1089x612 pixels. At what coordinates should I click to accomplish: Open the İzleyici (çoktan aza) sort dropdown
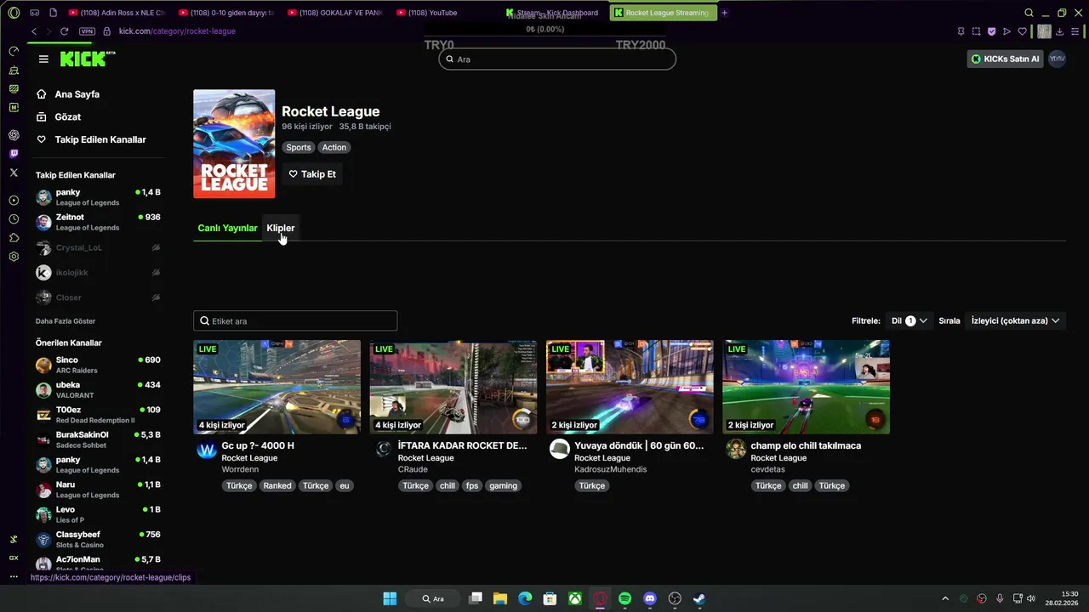(1015, 320)
